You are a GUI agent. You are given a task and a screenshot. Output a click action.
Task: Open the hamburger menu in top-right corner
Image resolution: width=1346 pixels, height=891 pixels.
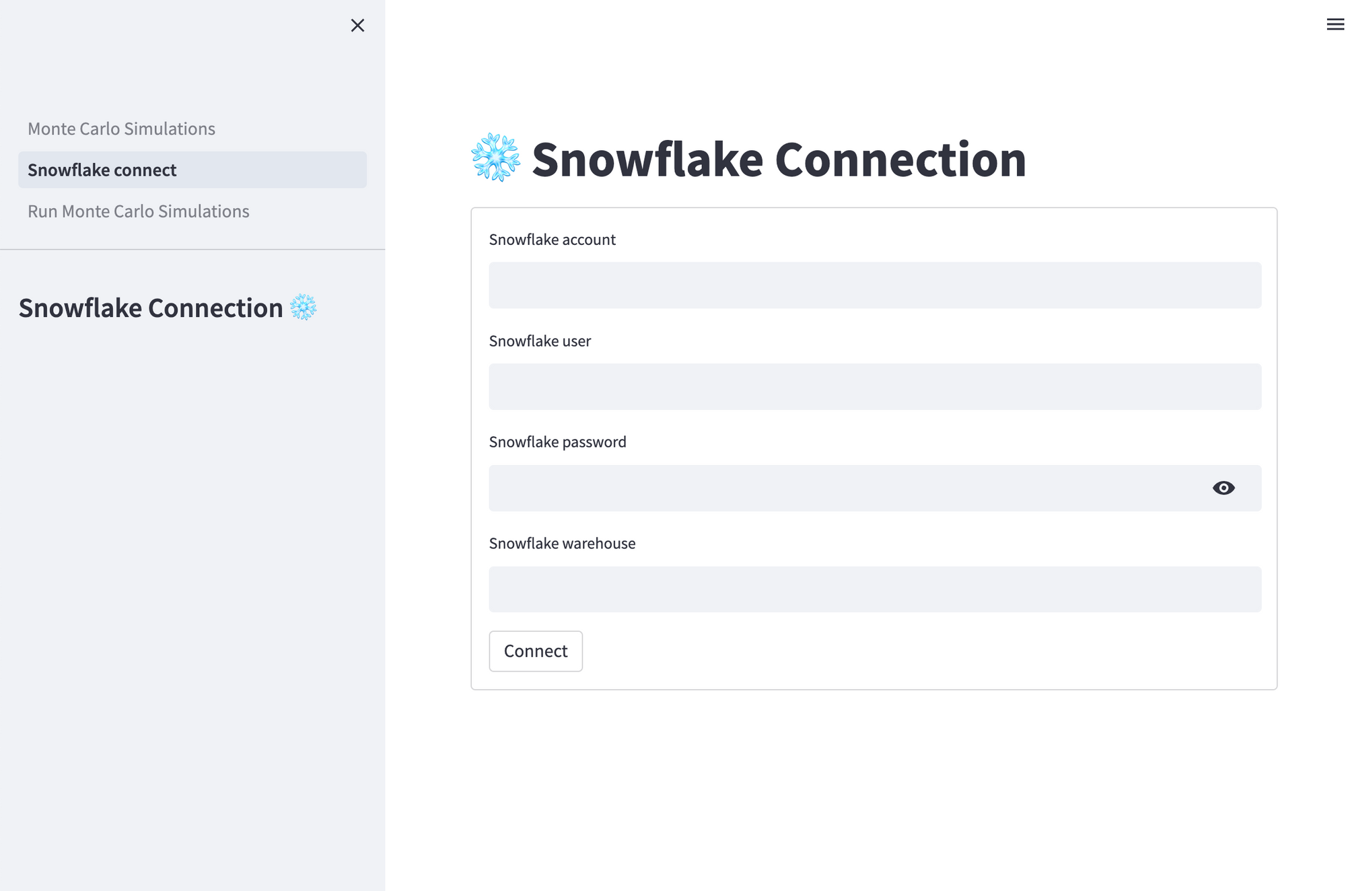tap(1335, 25)
